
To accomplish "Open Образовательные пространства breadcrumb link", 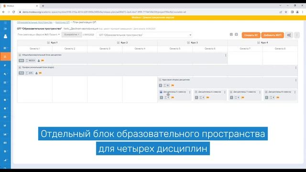I will click(x=35, y=22).
